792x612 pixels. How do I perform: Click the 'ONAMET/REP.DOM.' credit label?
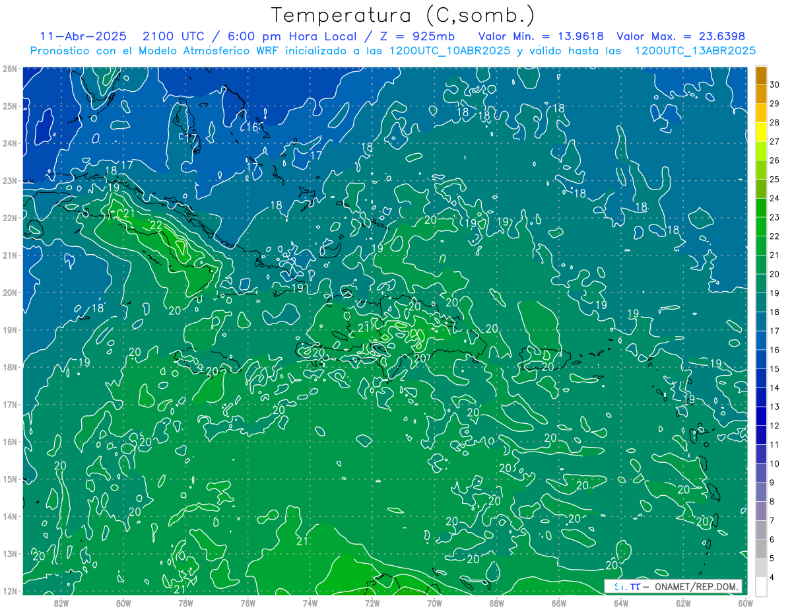pyautogui.click(x=696, y=586)
